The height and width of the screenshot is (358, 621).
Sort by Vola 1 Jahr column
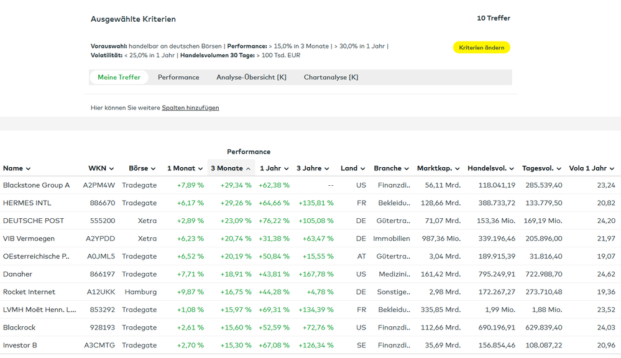[591, 168]
